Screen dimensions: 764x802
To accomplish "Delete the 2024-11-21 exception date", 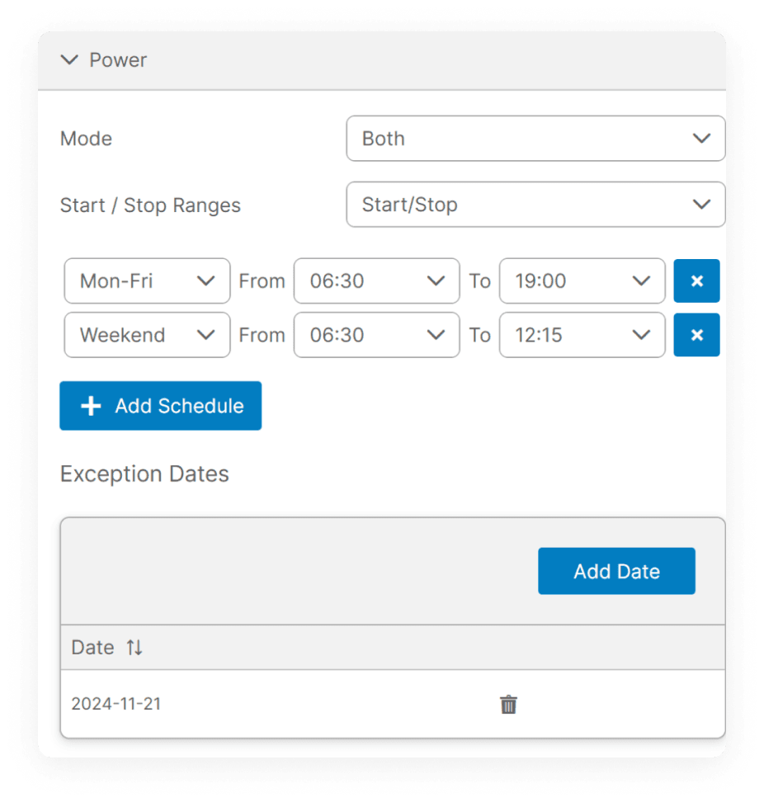I will pyautogui.click(x=508, y=705).
